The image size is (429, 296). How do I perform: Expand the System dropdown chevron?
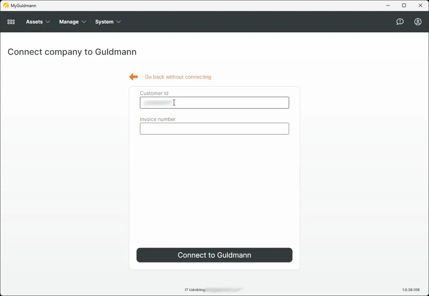tap(119, 22)
